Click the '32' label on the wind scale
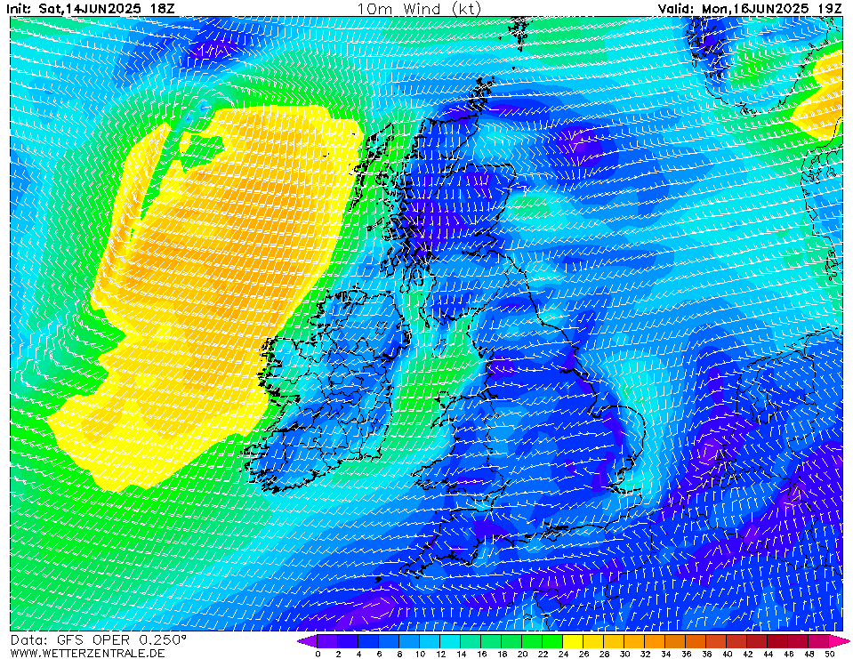The image size is (853, 659). (646, 654)
